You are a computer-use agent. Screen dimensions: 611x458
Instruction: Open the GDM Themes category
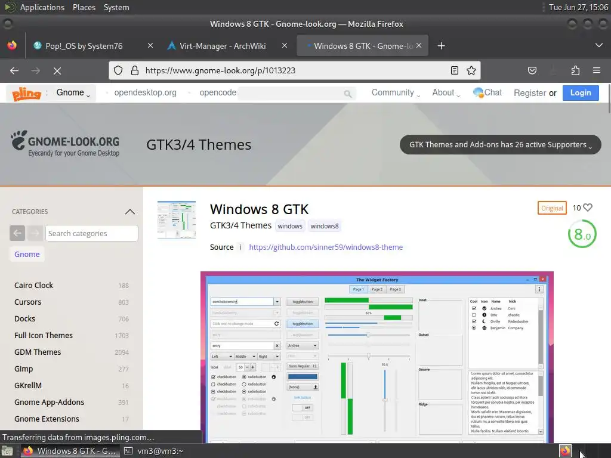click(x=38, y=352)
